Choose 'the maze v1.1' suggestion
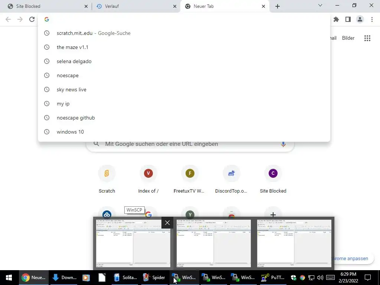The height and width of the screenshot is (285, 380). (184, 47)
